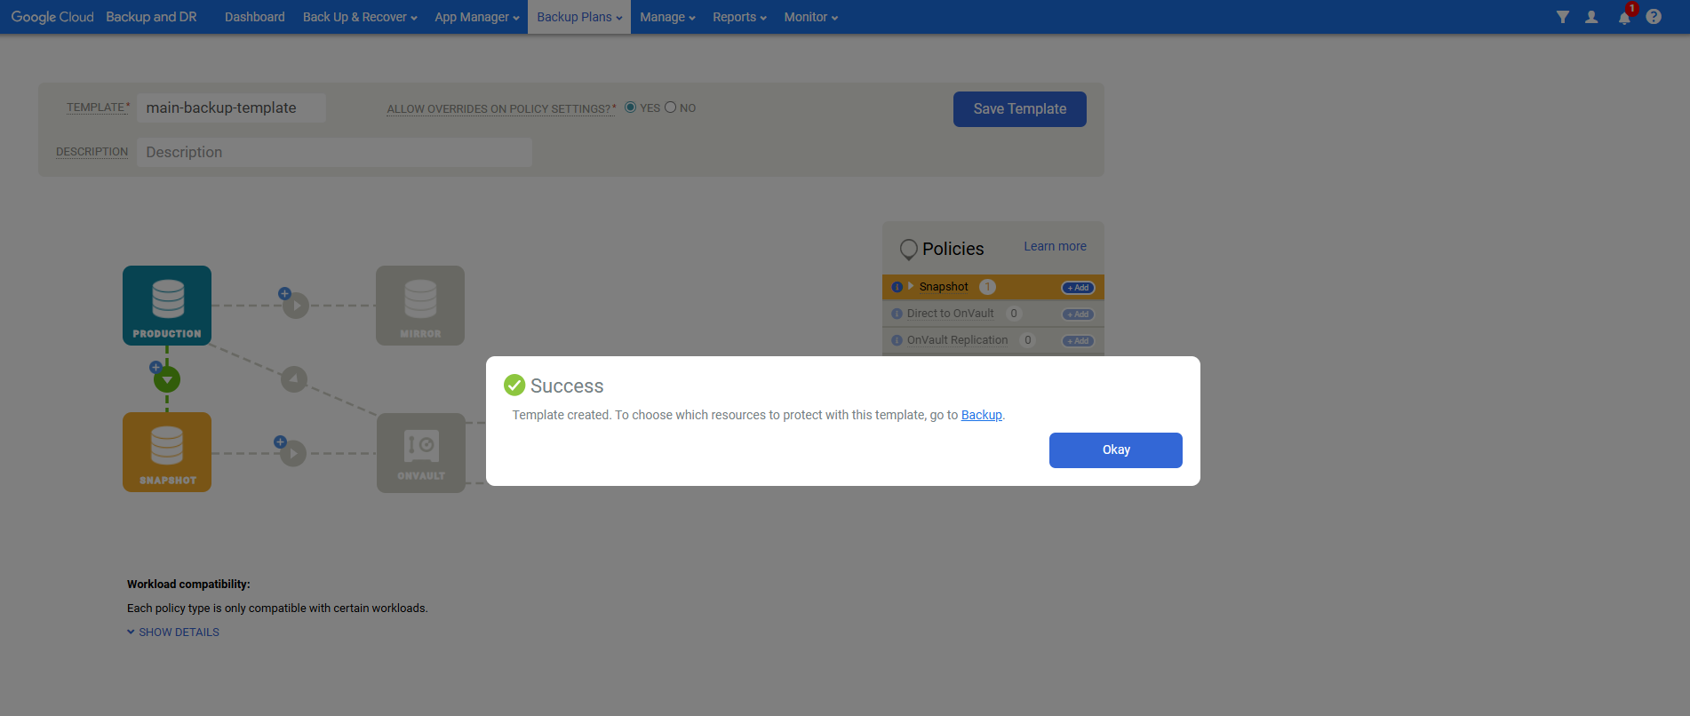Image resolution: width=1690 pixels, height=716 pixels.
Task: Open the notifications bell
Action: (1624, 17)
